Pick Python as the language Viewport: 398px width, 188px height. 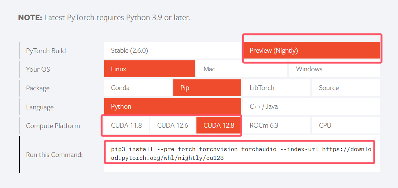tap(172, 106)
